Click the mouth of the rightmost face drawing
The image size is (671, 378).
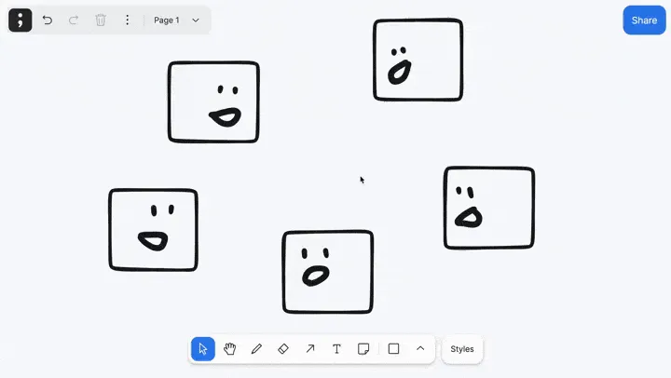click(x=468, y=218)
